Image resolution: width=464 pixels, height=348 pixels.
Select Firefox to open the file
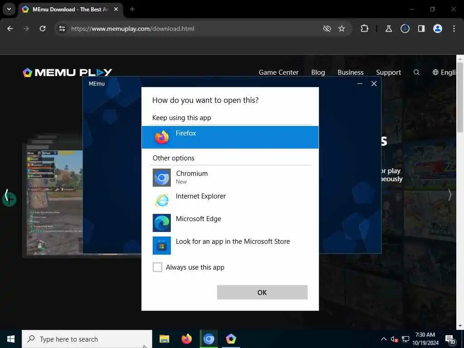[230, 137]
